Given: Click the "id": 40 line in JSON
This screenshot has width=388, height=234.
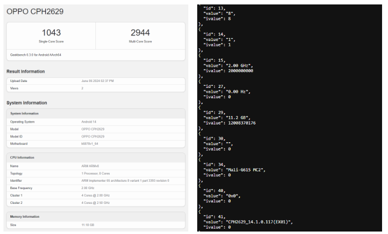Looking at the screenshot, I should click(x=215, y=191).
